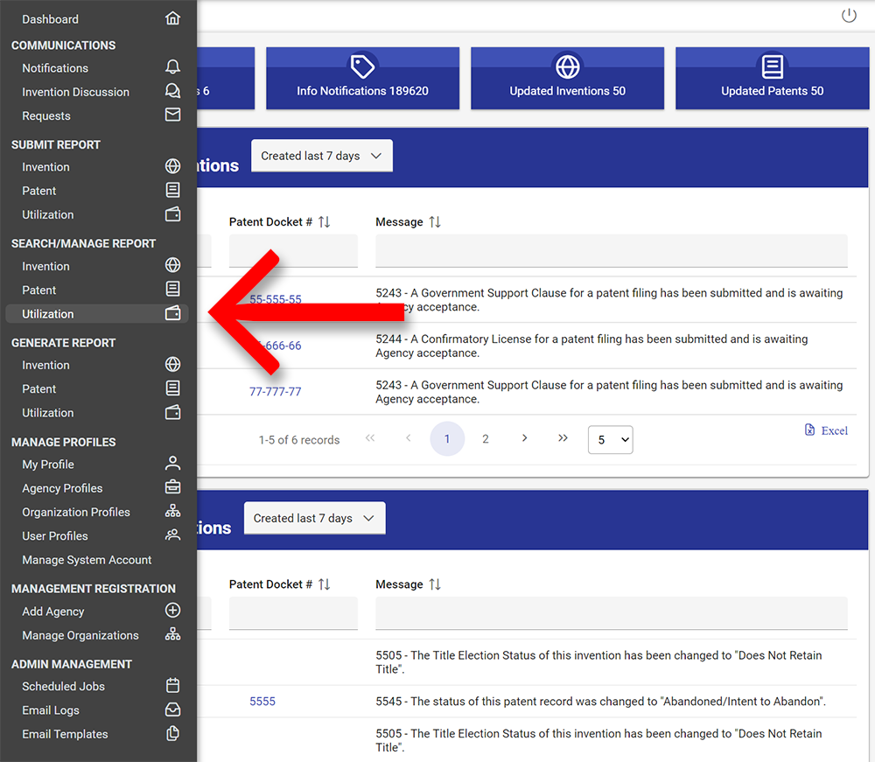
Task: Open Email Templates in Admin Management
Action: pos(65,734)
